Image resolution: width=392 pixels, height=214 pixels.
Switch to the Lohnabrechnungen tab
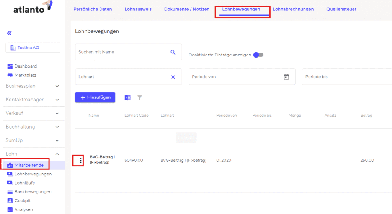click(293, 9)
